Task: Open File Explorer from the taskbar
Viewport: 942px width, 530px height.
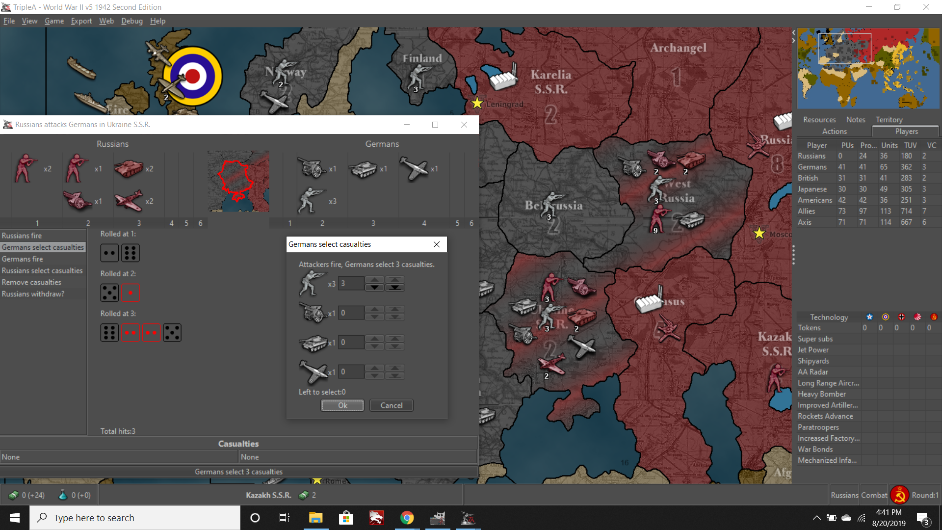Action: (315, 518)
